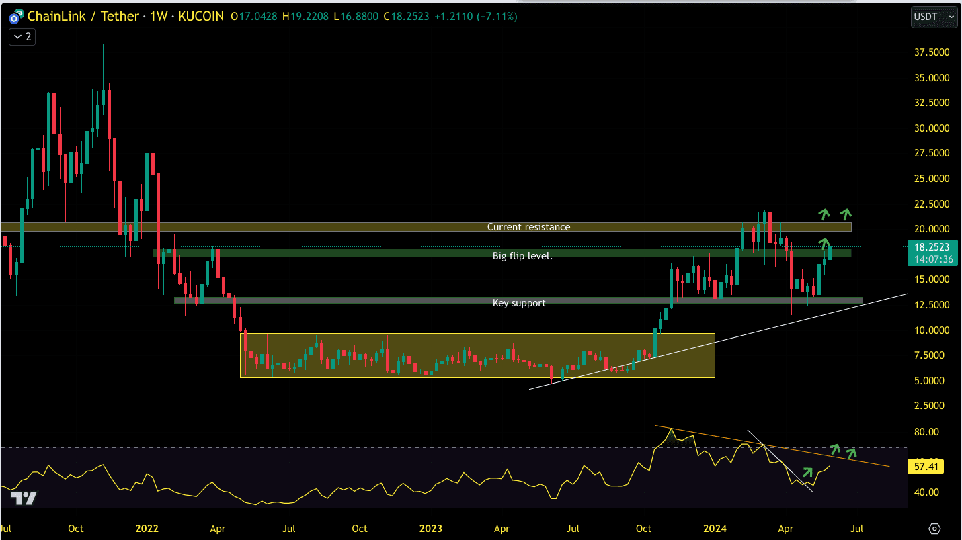Image resolution: width=962 pixels, height=540 pixels.
Task: Click the +1.2110 (+7.11%) change value
Action: point(475,16)
